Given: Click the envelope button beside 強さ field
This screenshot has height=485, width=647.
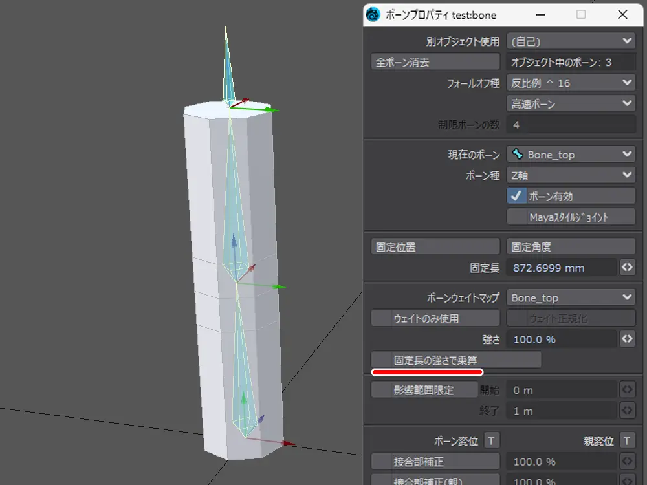Looking at the screenshot, I should point(626,339).
